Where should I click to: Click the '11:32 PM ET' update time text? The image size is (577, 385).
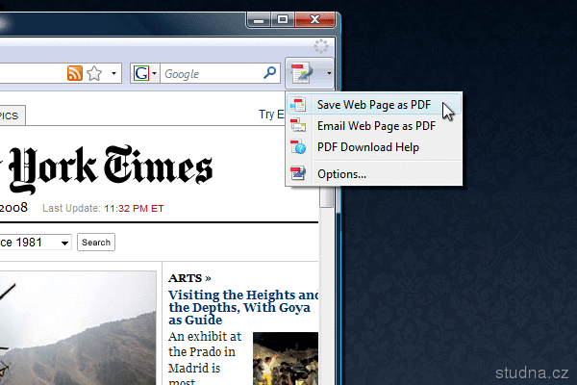[134, 209]
